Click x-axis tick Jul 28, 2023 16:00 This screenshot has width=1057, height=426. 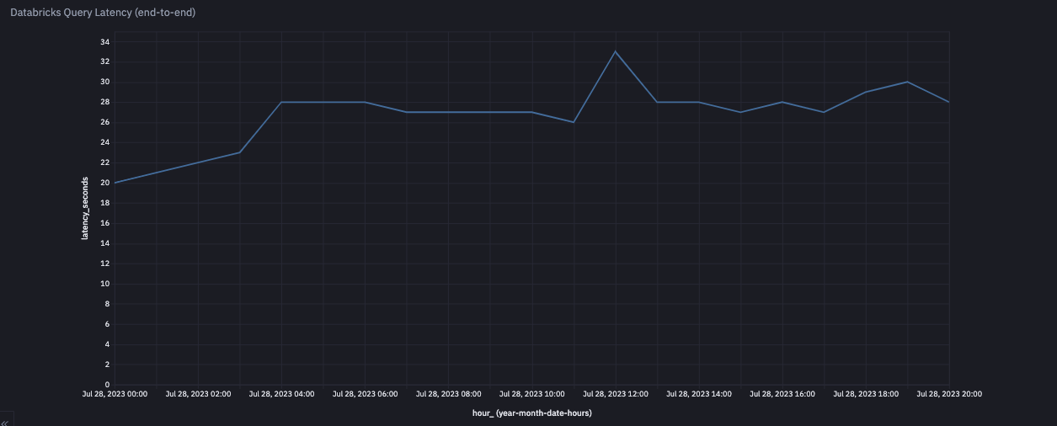point(782,393)
